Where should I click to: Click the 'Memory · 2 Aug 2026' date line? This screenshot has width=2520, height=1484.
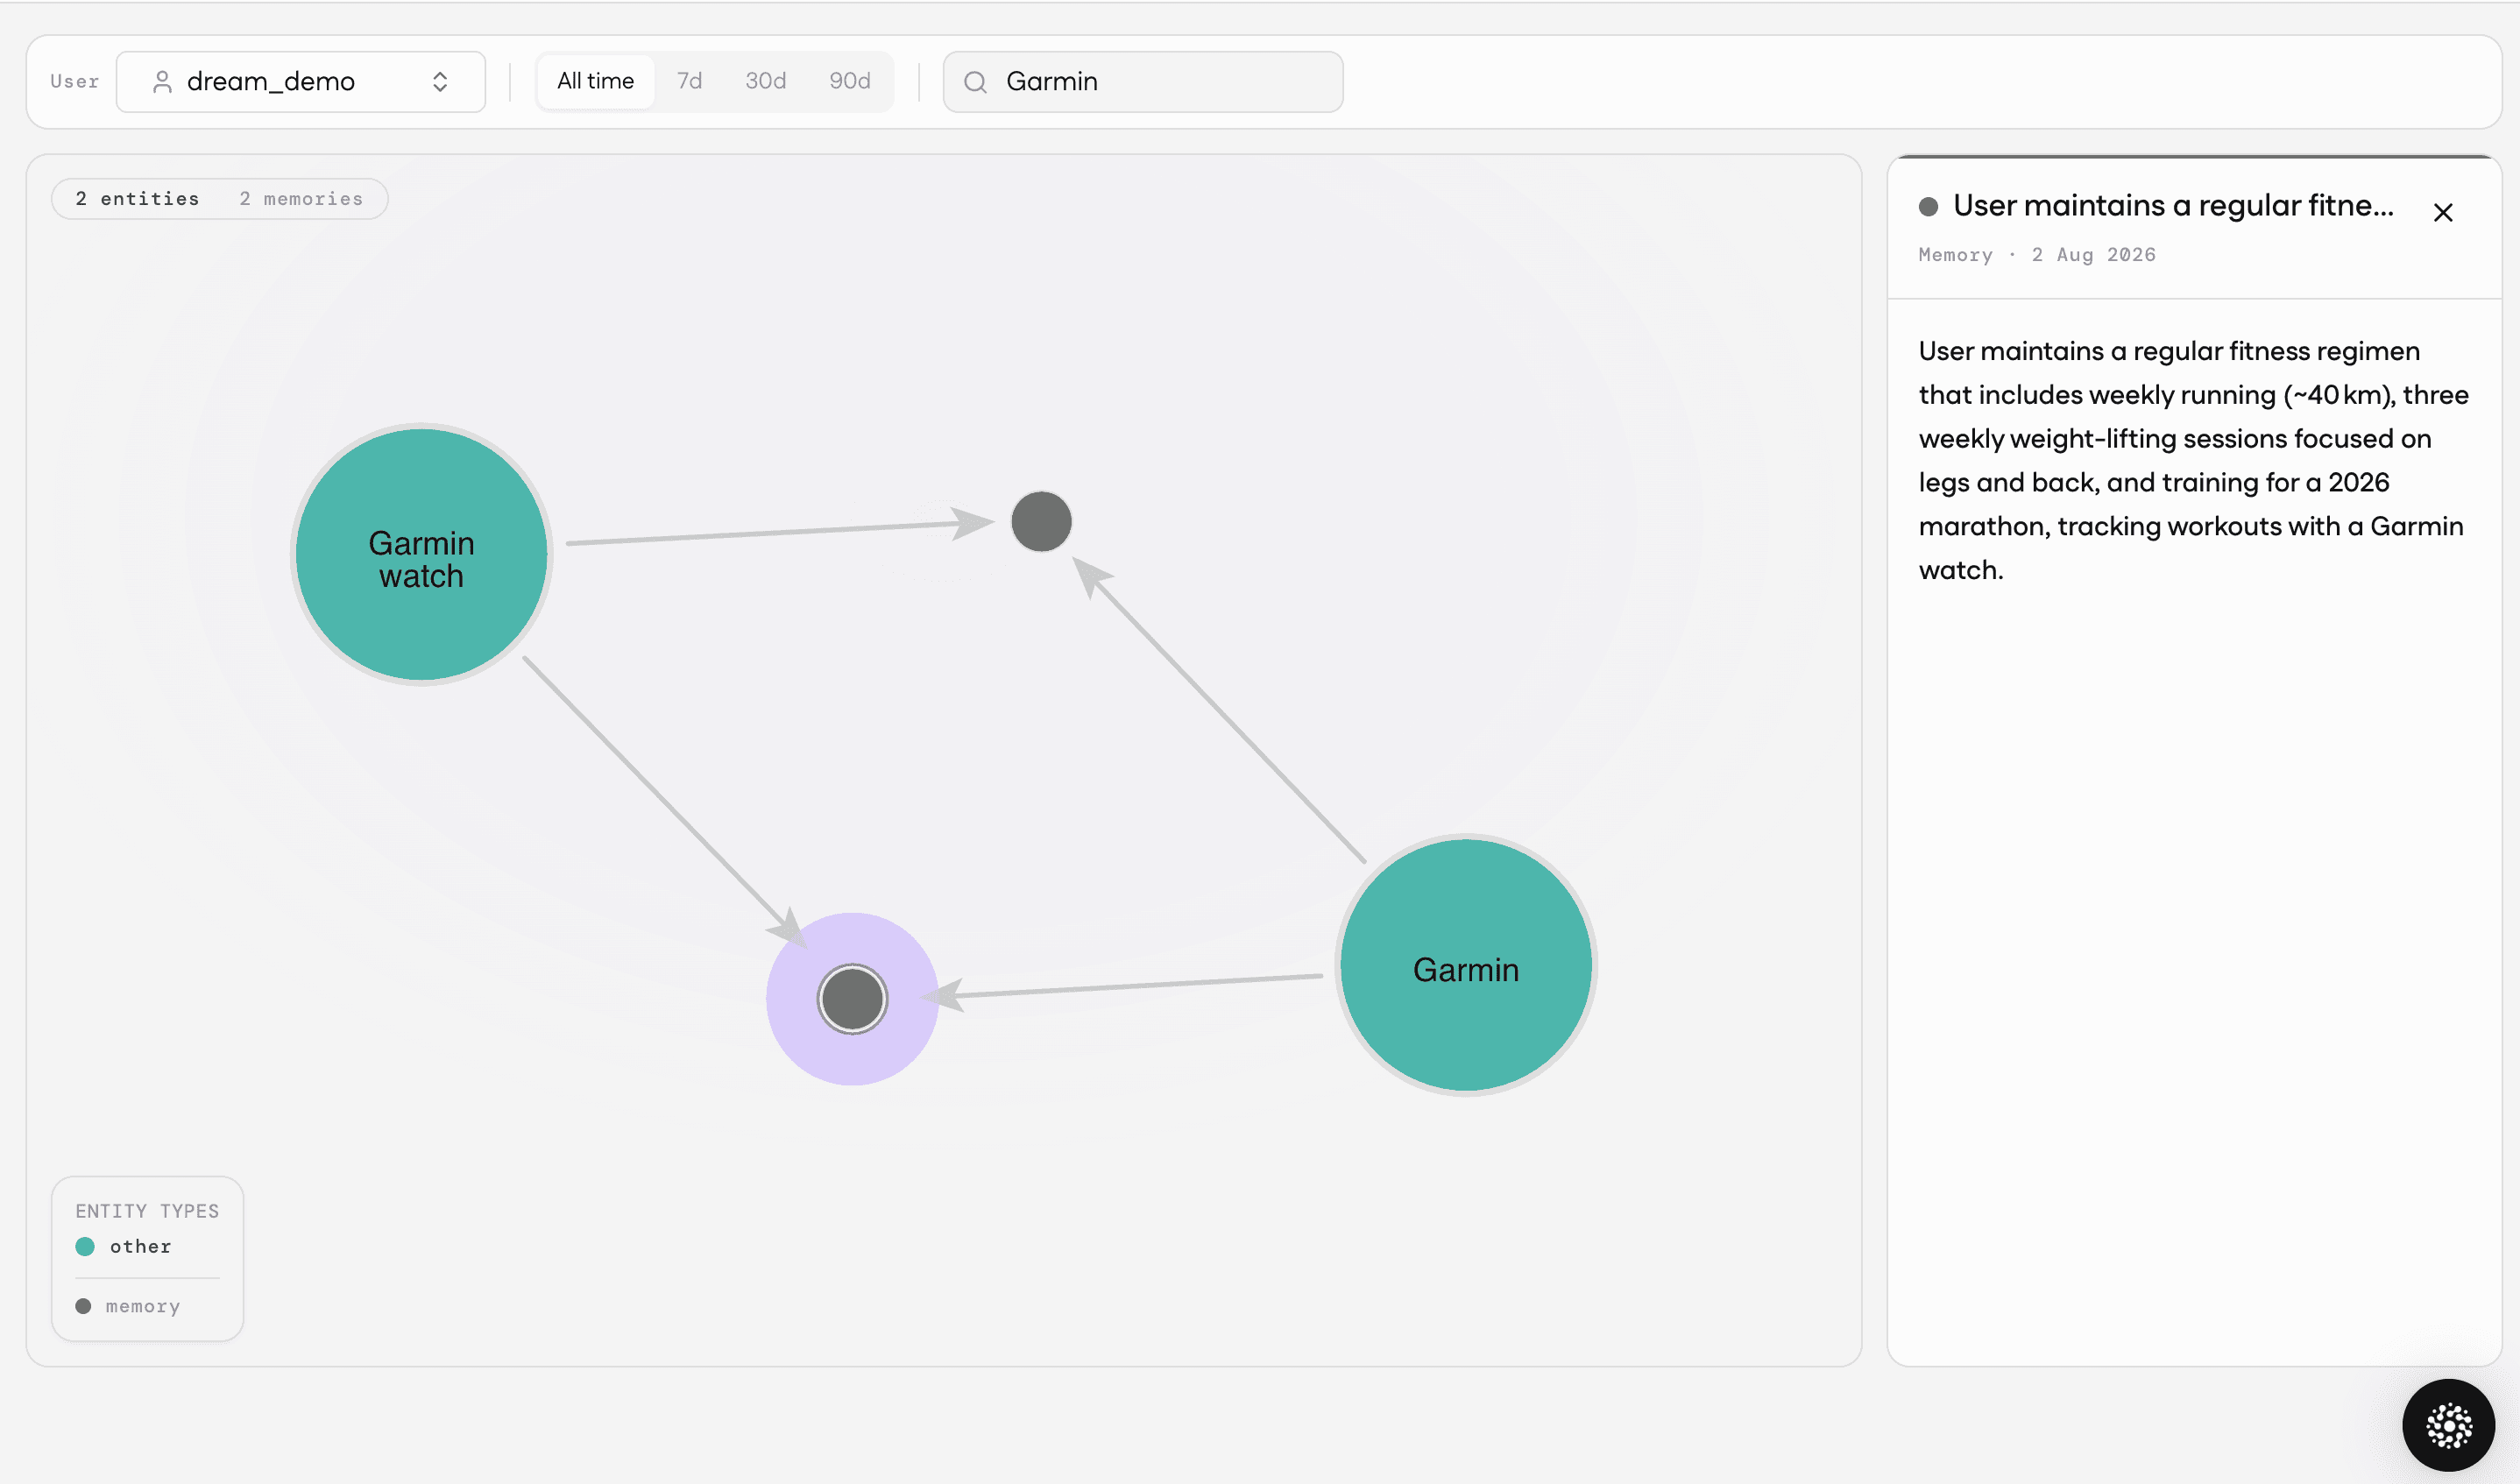[x=2036, y=255]
